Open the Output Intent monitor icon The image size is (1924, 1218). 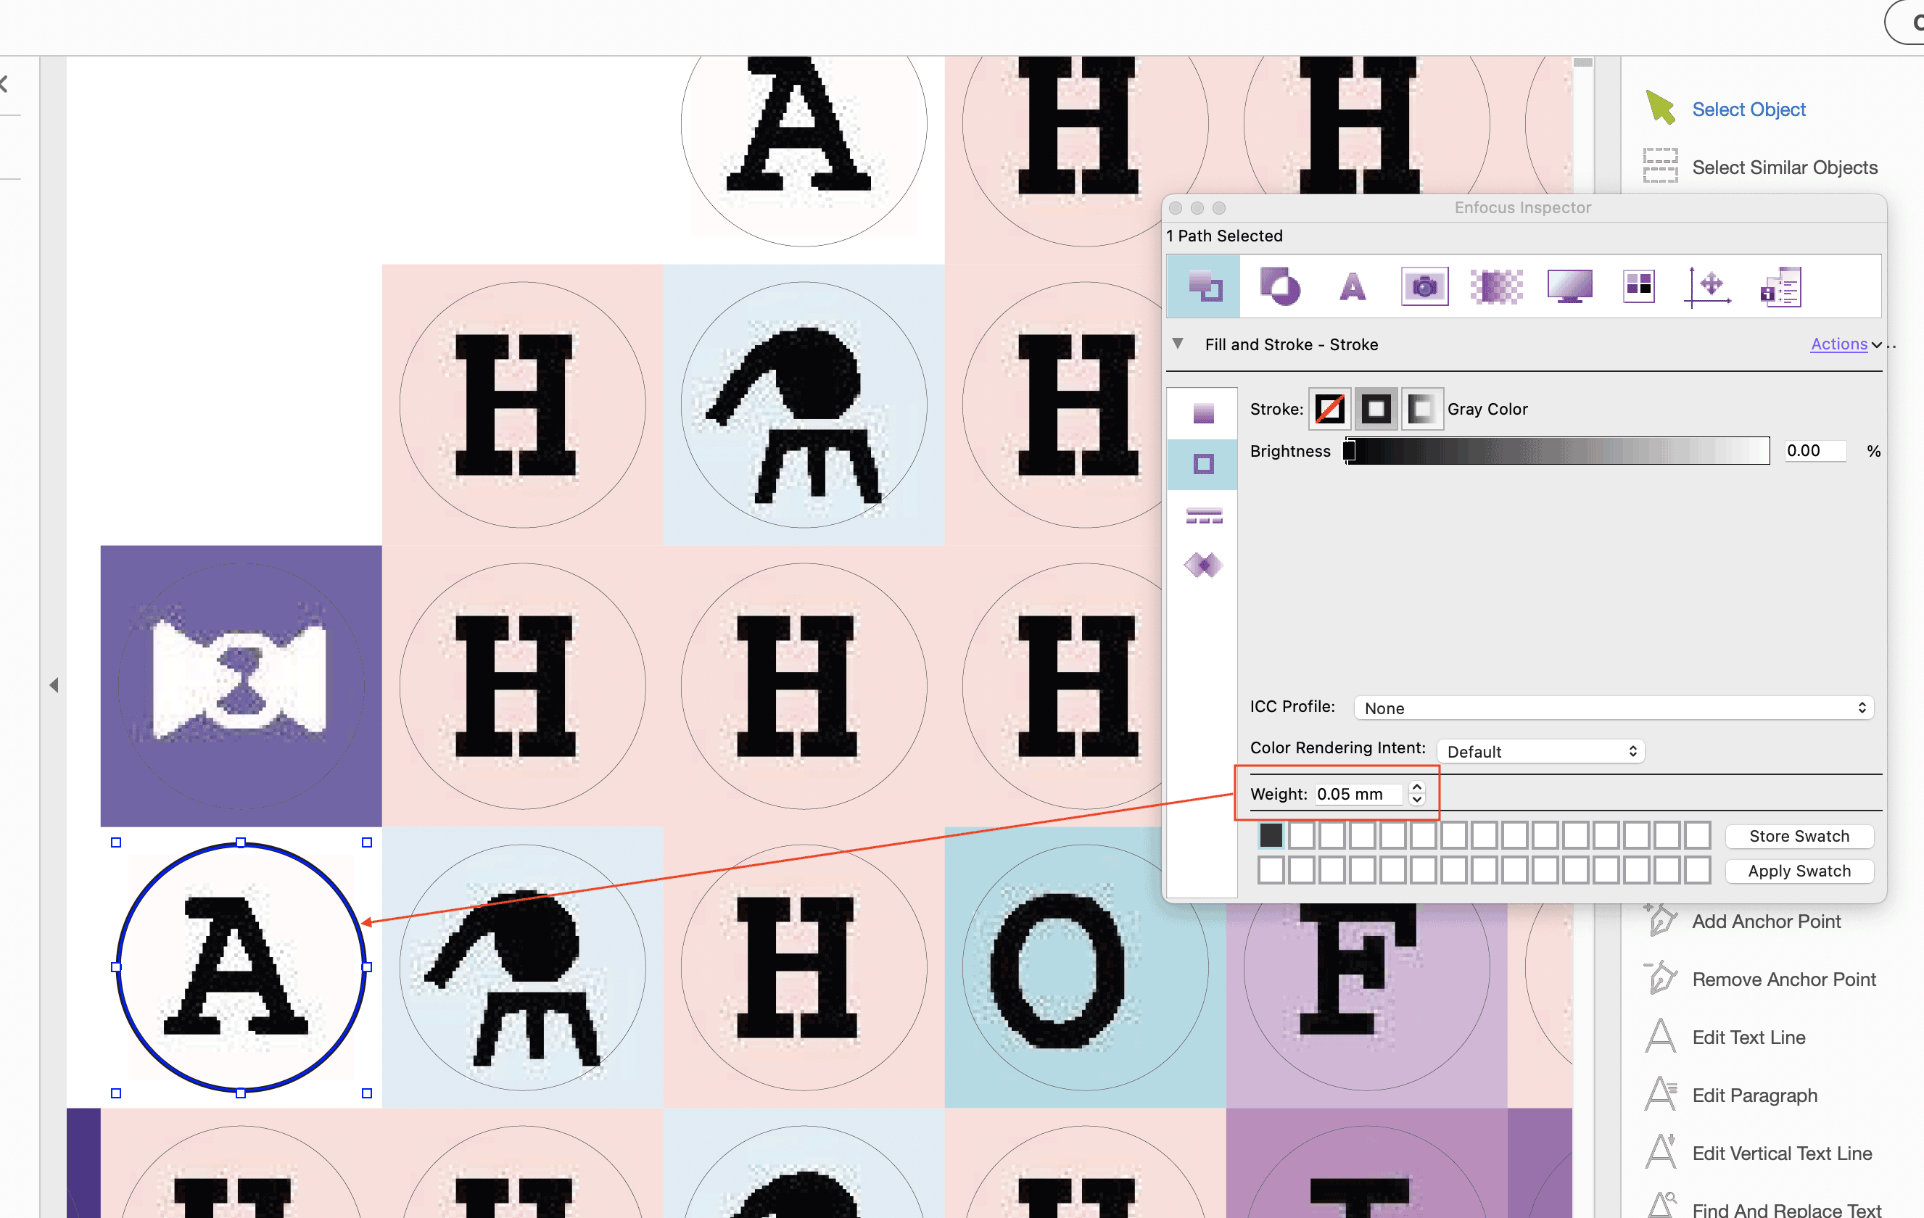1569,286
